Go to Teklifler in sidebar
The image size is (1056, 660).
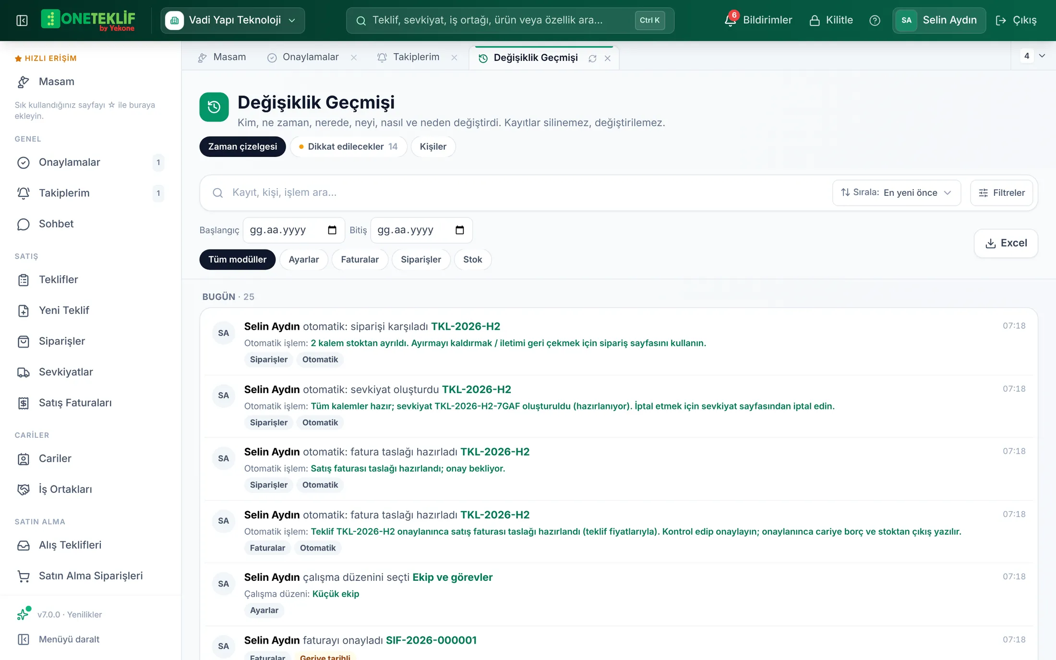[x=90, y=279]
